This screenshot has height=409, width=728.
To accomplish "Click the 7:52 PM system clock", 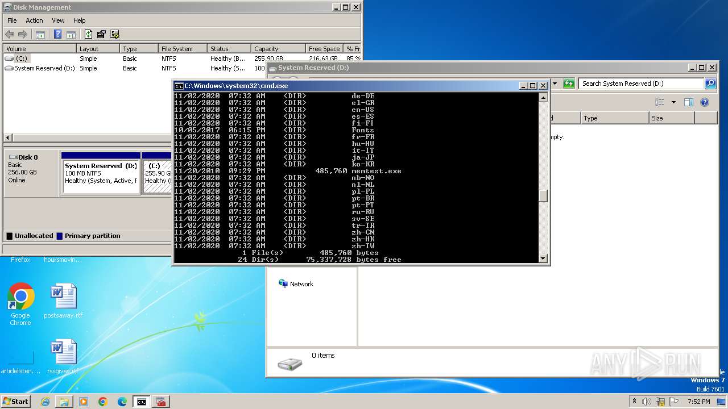I will [x=698, y=402].
